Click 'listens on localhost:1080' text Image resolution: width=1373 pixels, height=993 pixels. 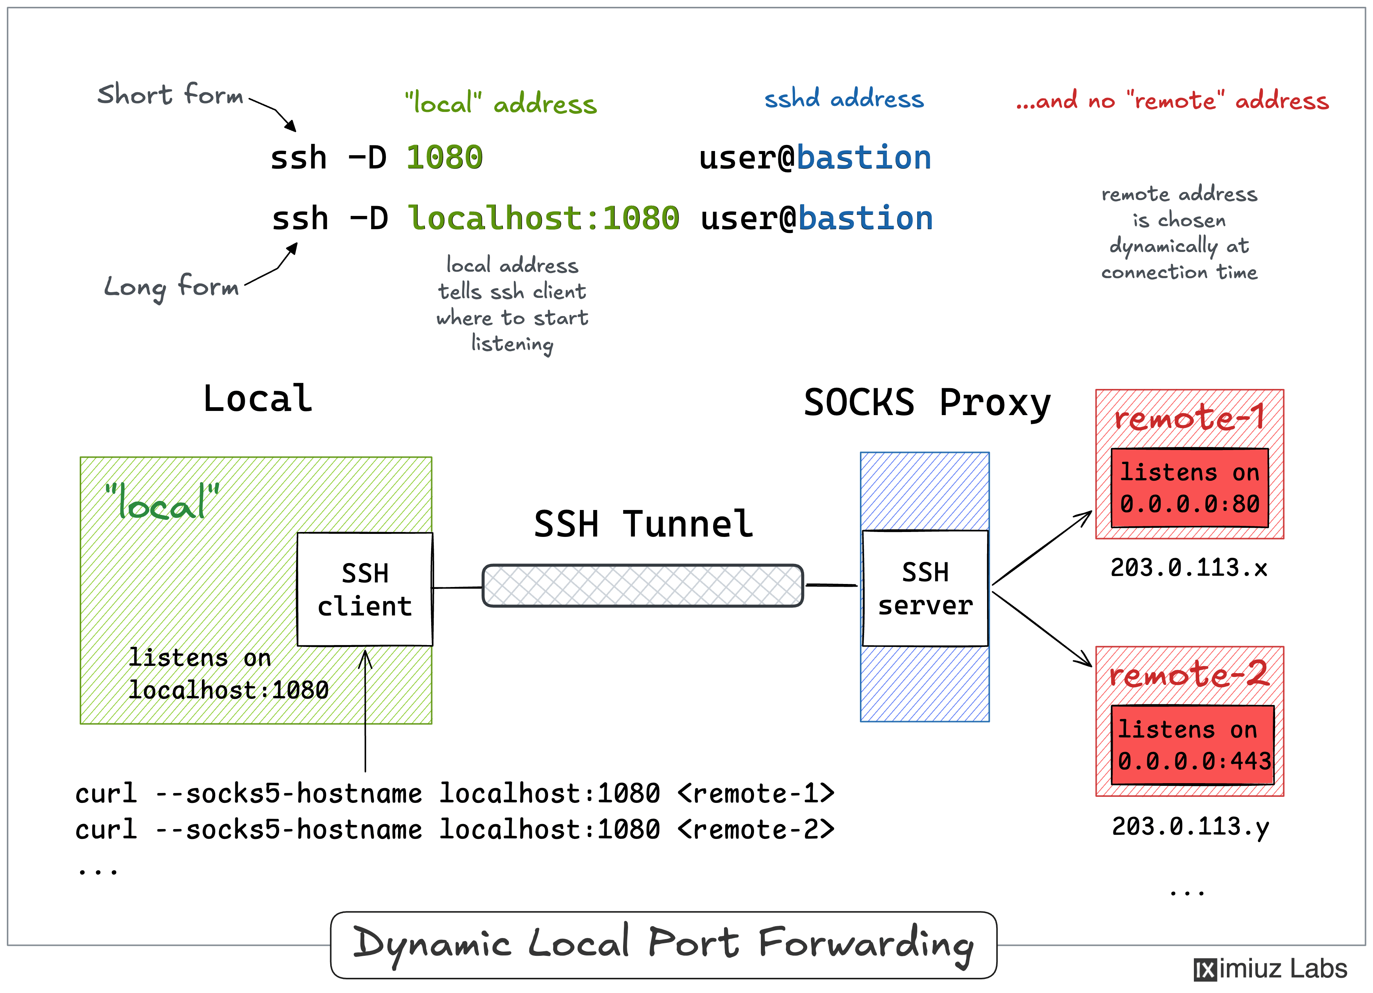point(228,674)
